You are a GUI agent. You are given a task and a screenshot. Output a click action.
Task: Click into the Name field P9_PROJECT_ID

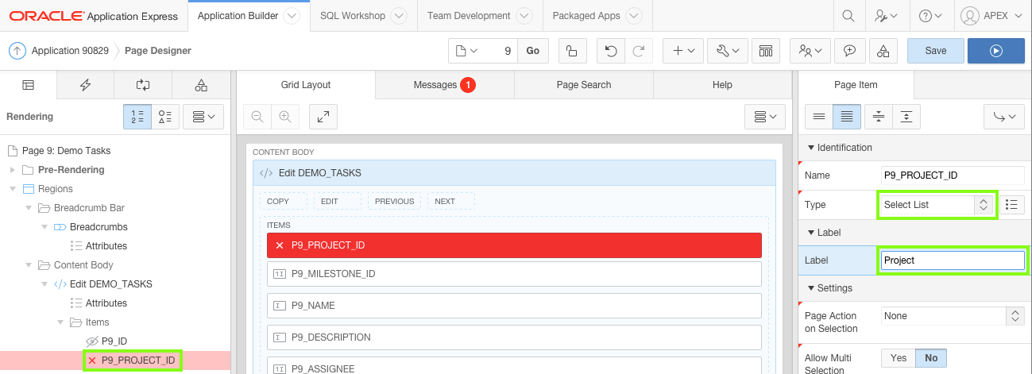(953, 175)
